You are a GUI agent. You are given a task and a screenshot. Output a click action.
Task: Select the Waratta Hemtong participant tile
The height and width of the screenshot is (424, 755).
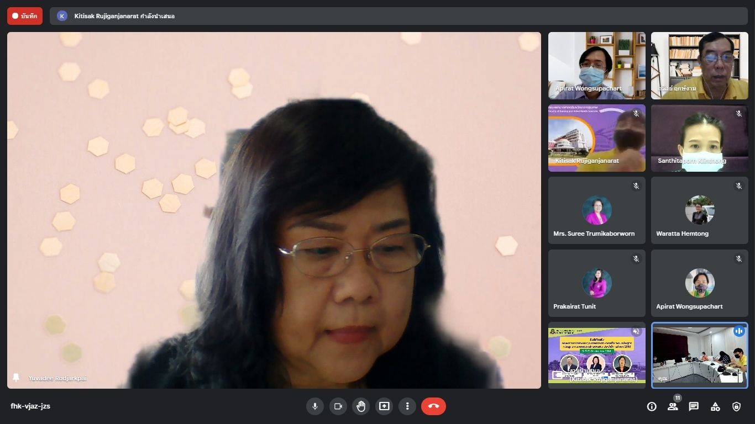pos(699,210)
